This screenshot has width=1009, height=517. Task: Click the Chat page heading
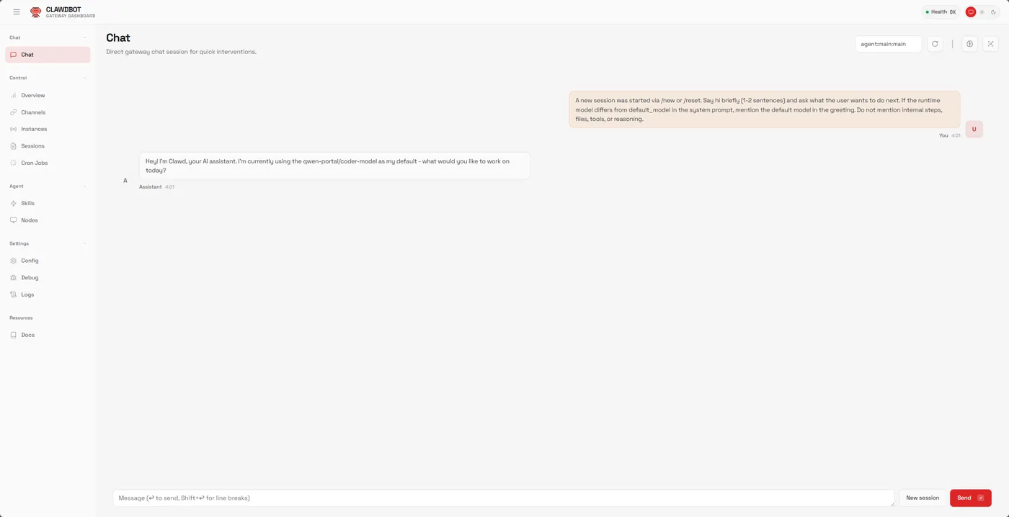[x=118, y=37]
